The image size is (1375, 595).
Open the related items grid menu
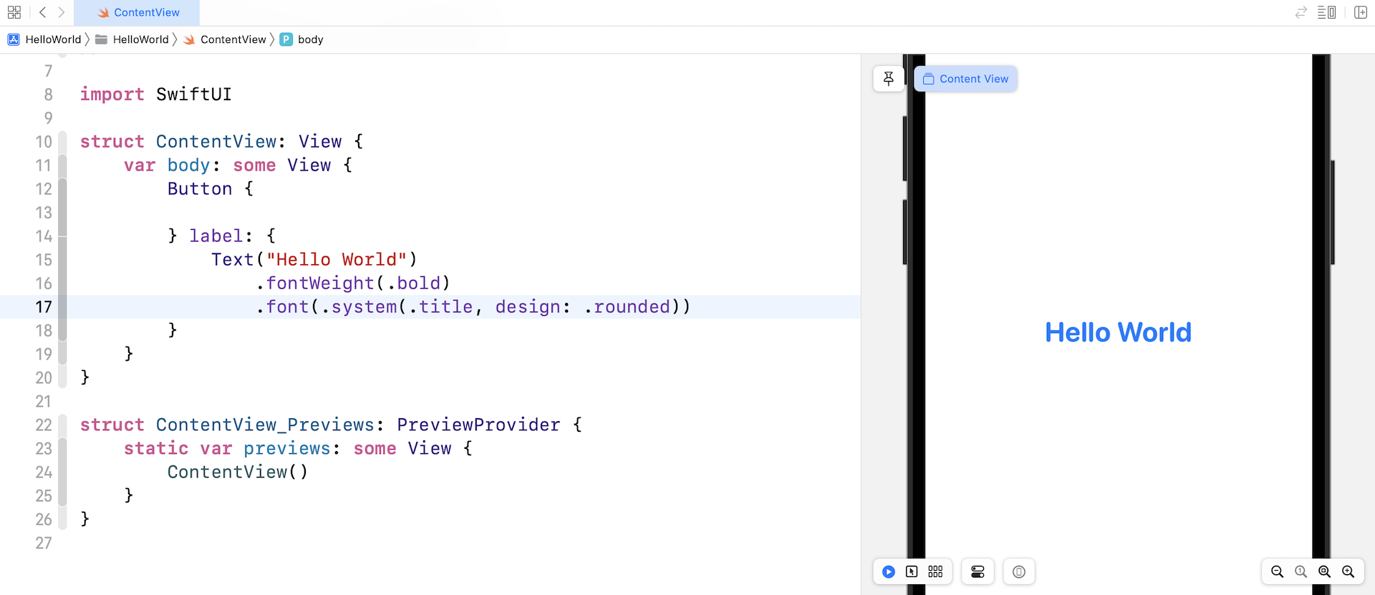click(x=14, y=12)
